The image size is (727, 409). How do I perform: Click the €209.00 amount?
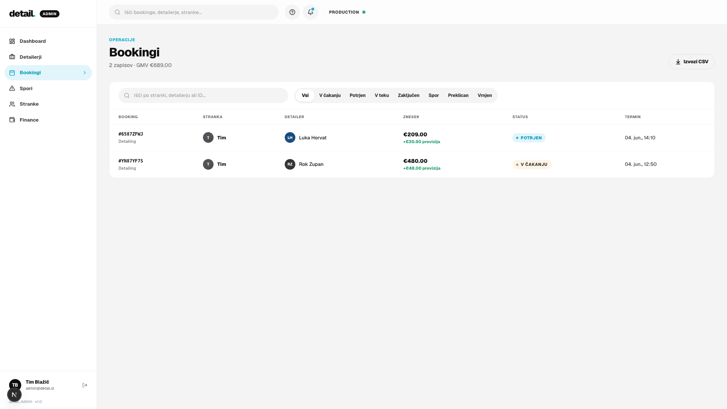[x=415, y=134]
